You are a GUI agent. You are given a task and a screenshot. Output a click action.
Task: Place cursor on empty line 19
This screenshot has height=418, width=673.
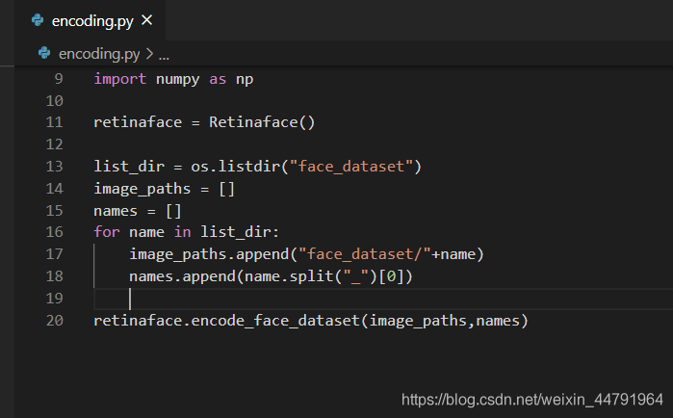click(x=383, y=299)
